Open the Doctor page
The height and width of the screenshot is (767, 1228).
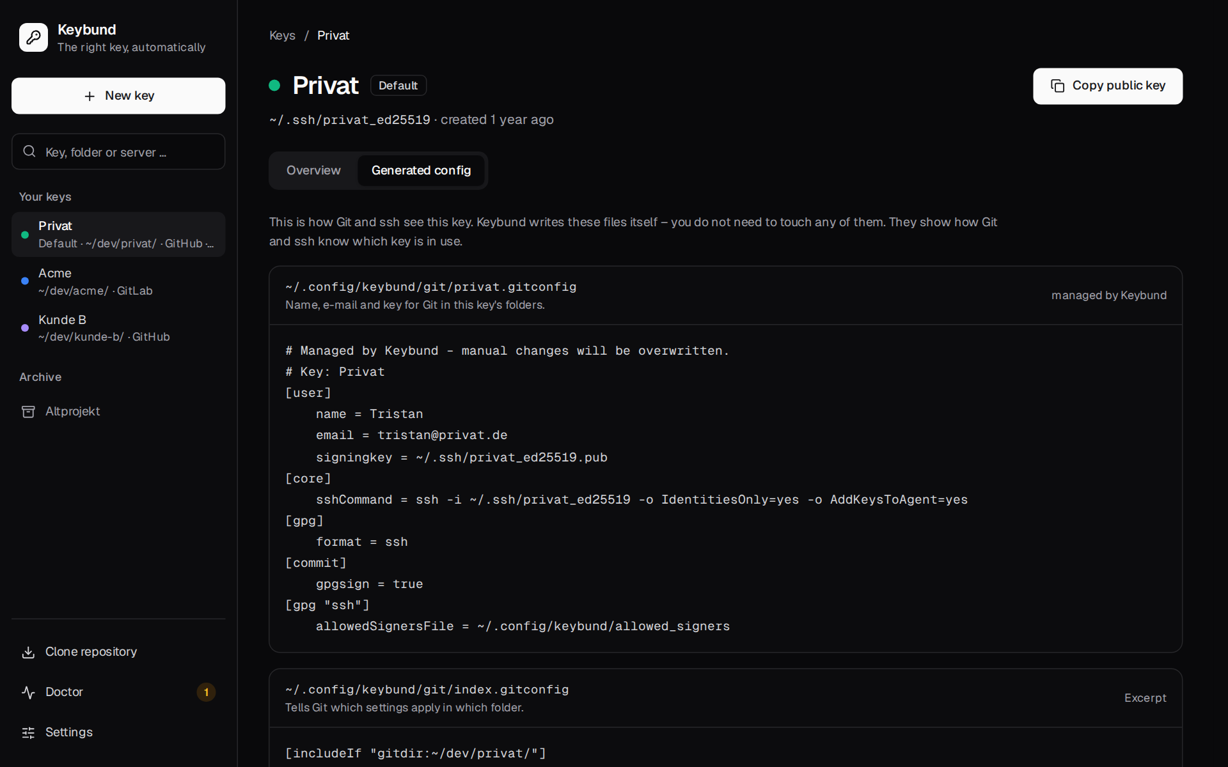click(118, 692)
